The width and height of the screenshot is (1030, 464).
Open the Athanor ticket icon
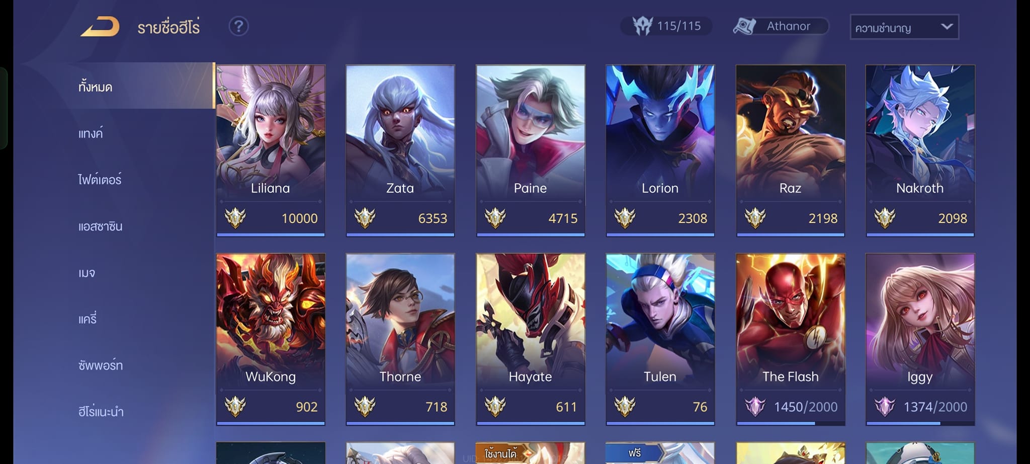click(744, 26)
